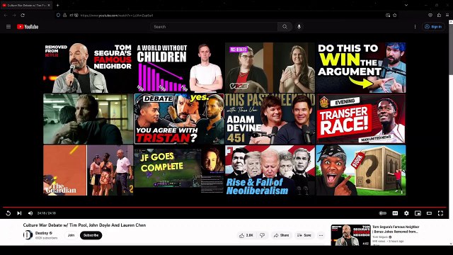Open This Past Weekend Adam Devine video

click(x=270, y=119)
